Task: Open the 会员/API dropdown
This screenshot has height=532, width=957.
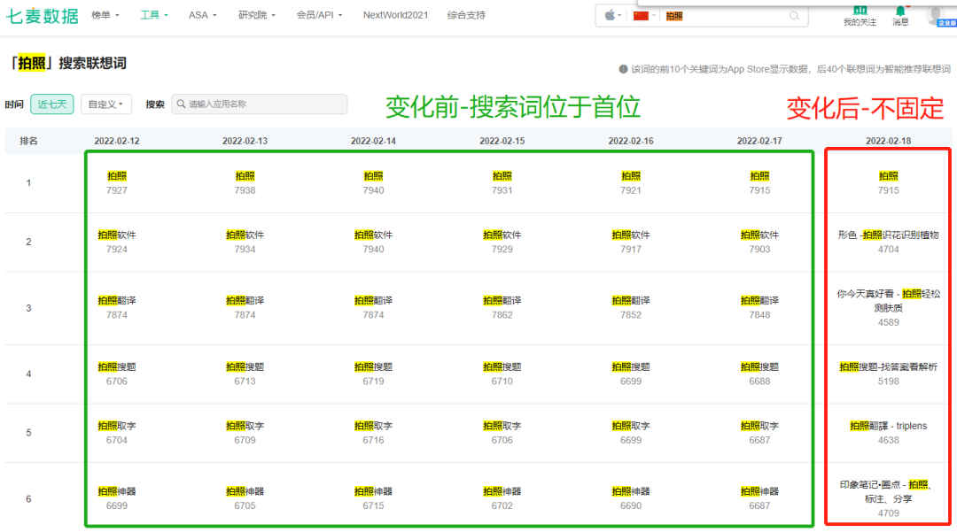Action: [x=319, y=15]
